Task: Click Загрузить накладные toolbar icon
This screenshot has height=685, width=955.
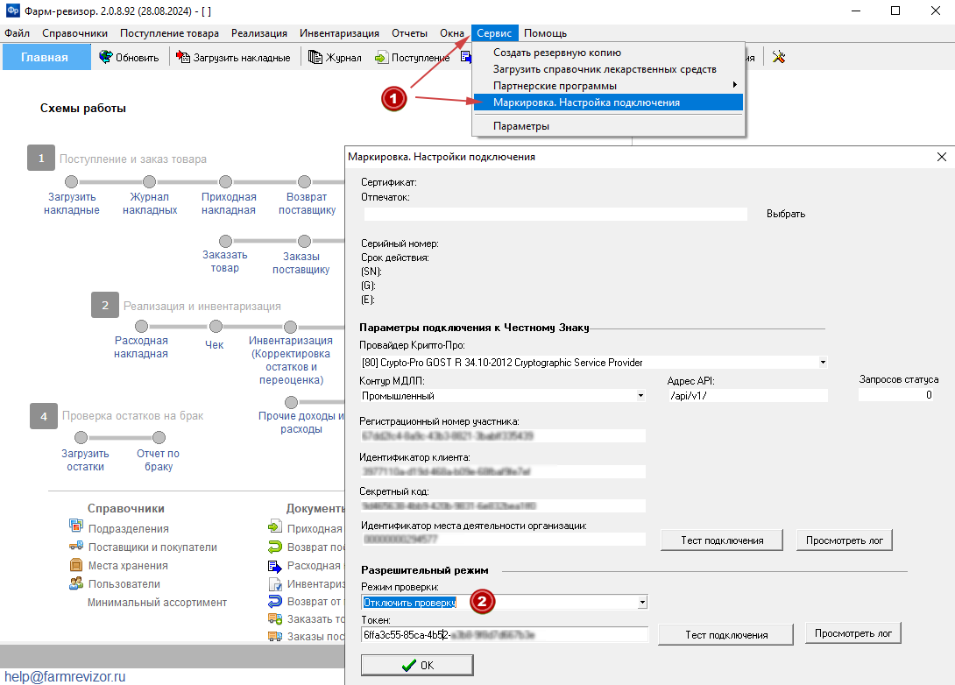Action: click(x=183, y=57)
